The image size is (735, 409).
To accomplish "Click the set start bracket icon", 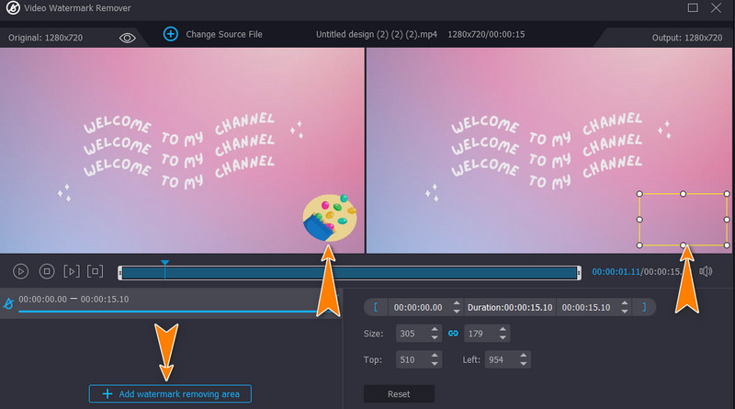I will pos(375,307).
